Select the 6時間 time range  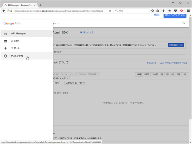tap(146, 74)
